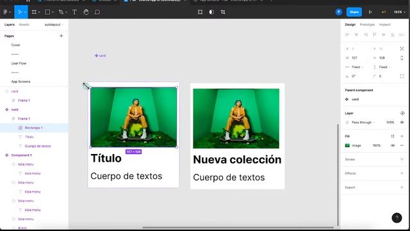Click the Nueva colección card image
This screenshot has width=410, height=231.
click(x=236, y=118)
